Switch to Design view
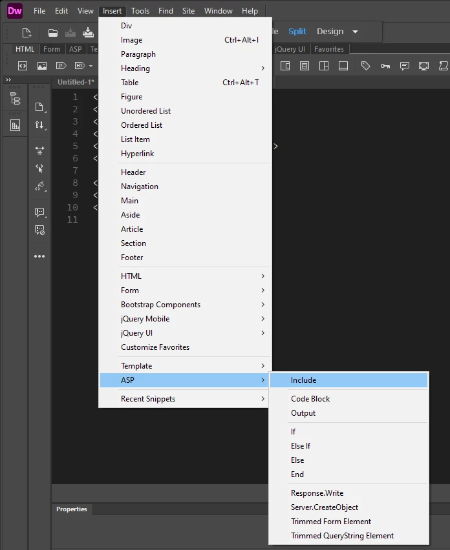The height and width of the screenshot is (550, 450). tap(330, 31)
